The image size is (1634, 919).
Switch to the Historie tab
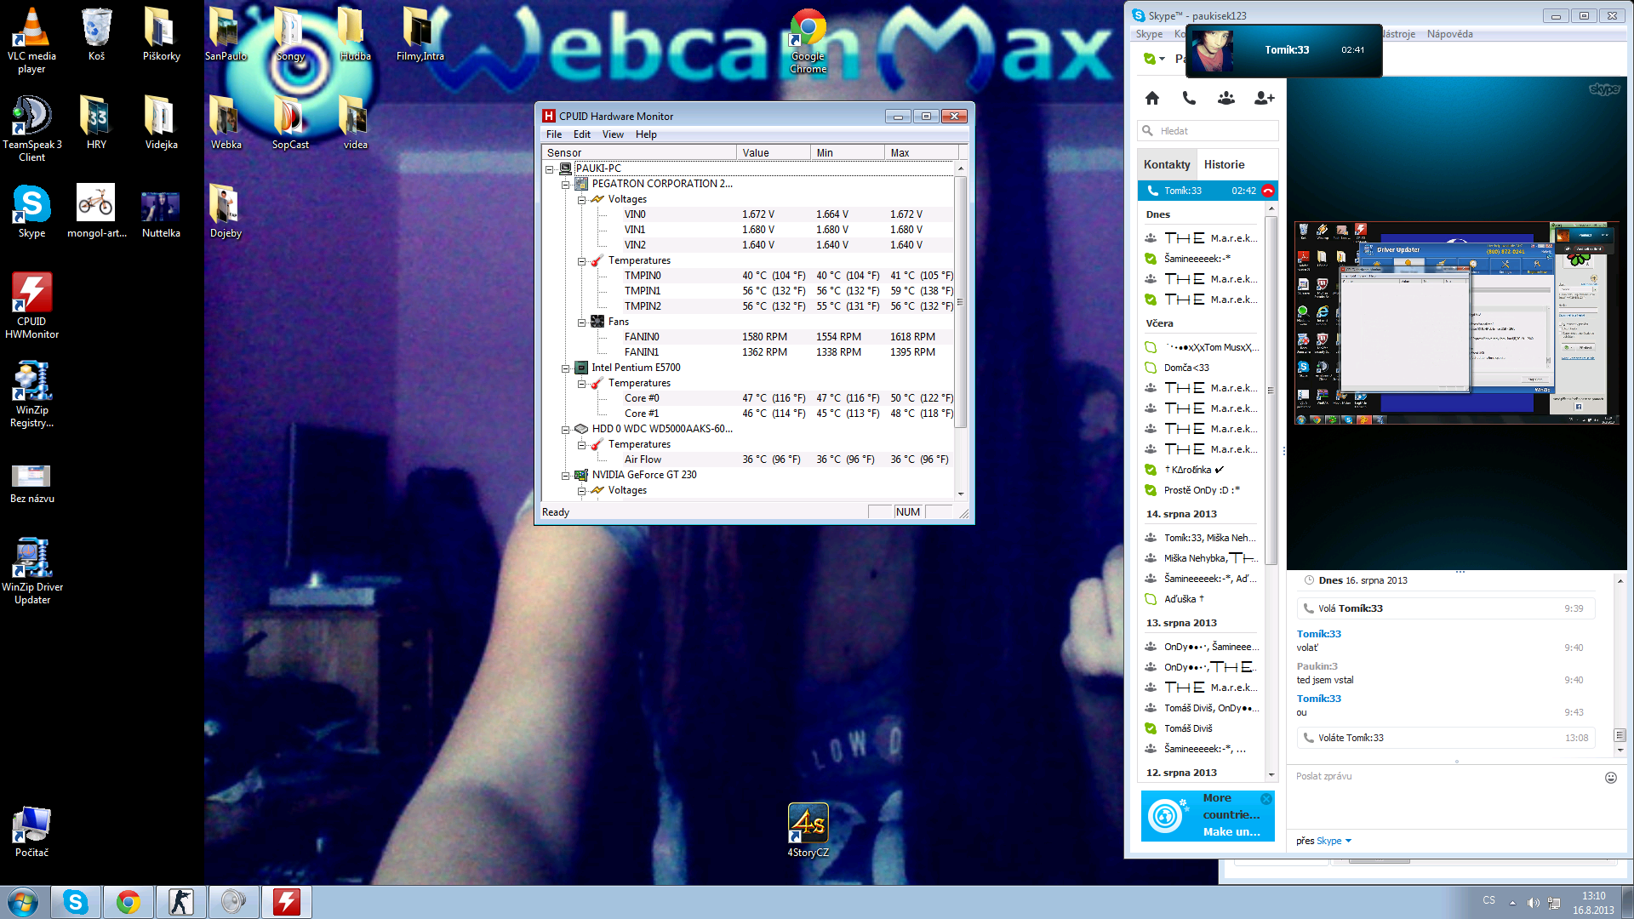pyautogui.click(x=1224, y=164)
